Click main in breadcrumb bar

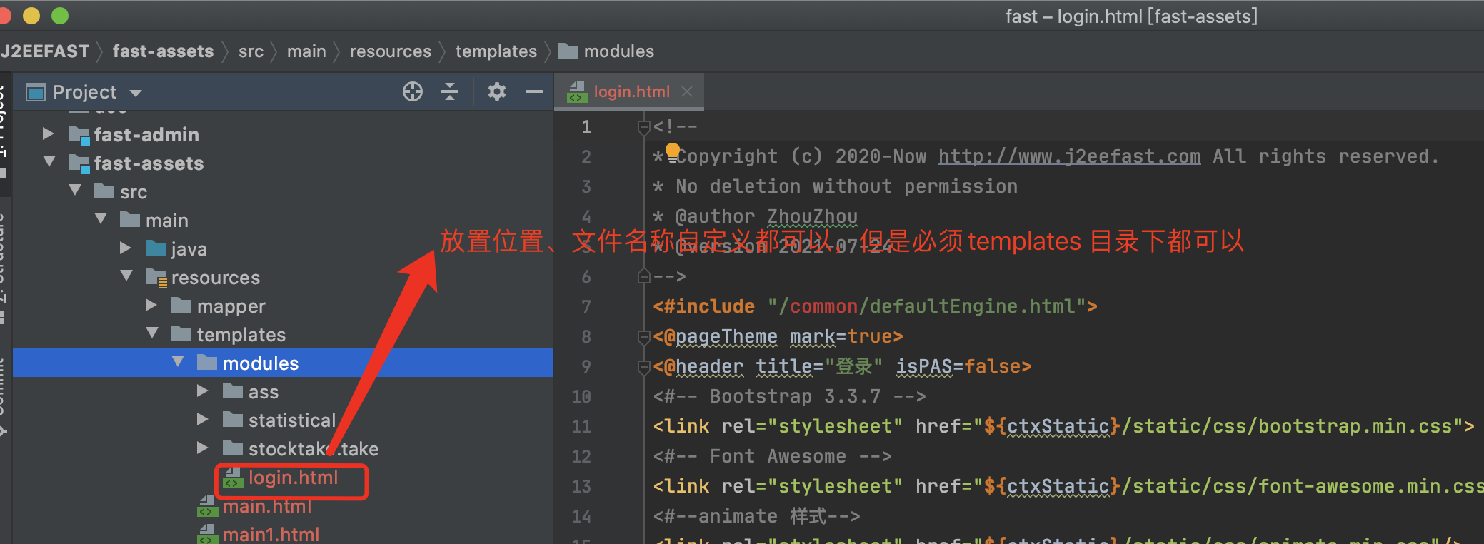(x=306, y=51)
